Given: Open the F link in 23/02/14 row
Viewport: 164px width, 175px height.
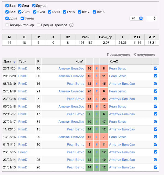Looking at the screenshot, I should 97,160.
